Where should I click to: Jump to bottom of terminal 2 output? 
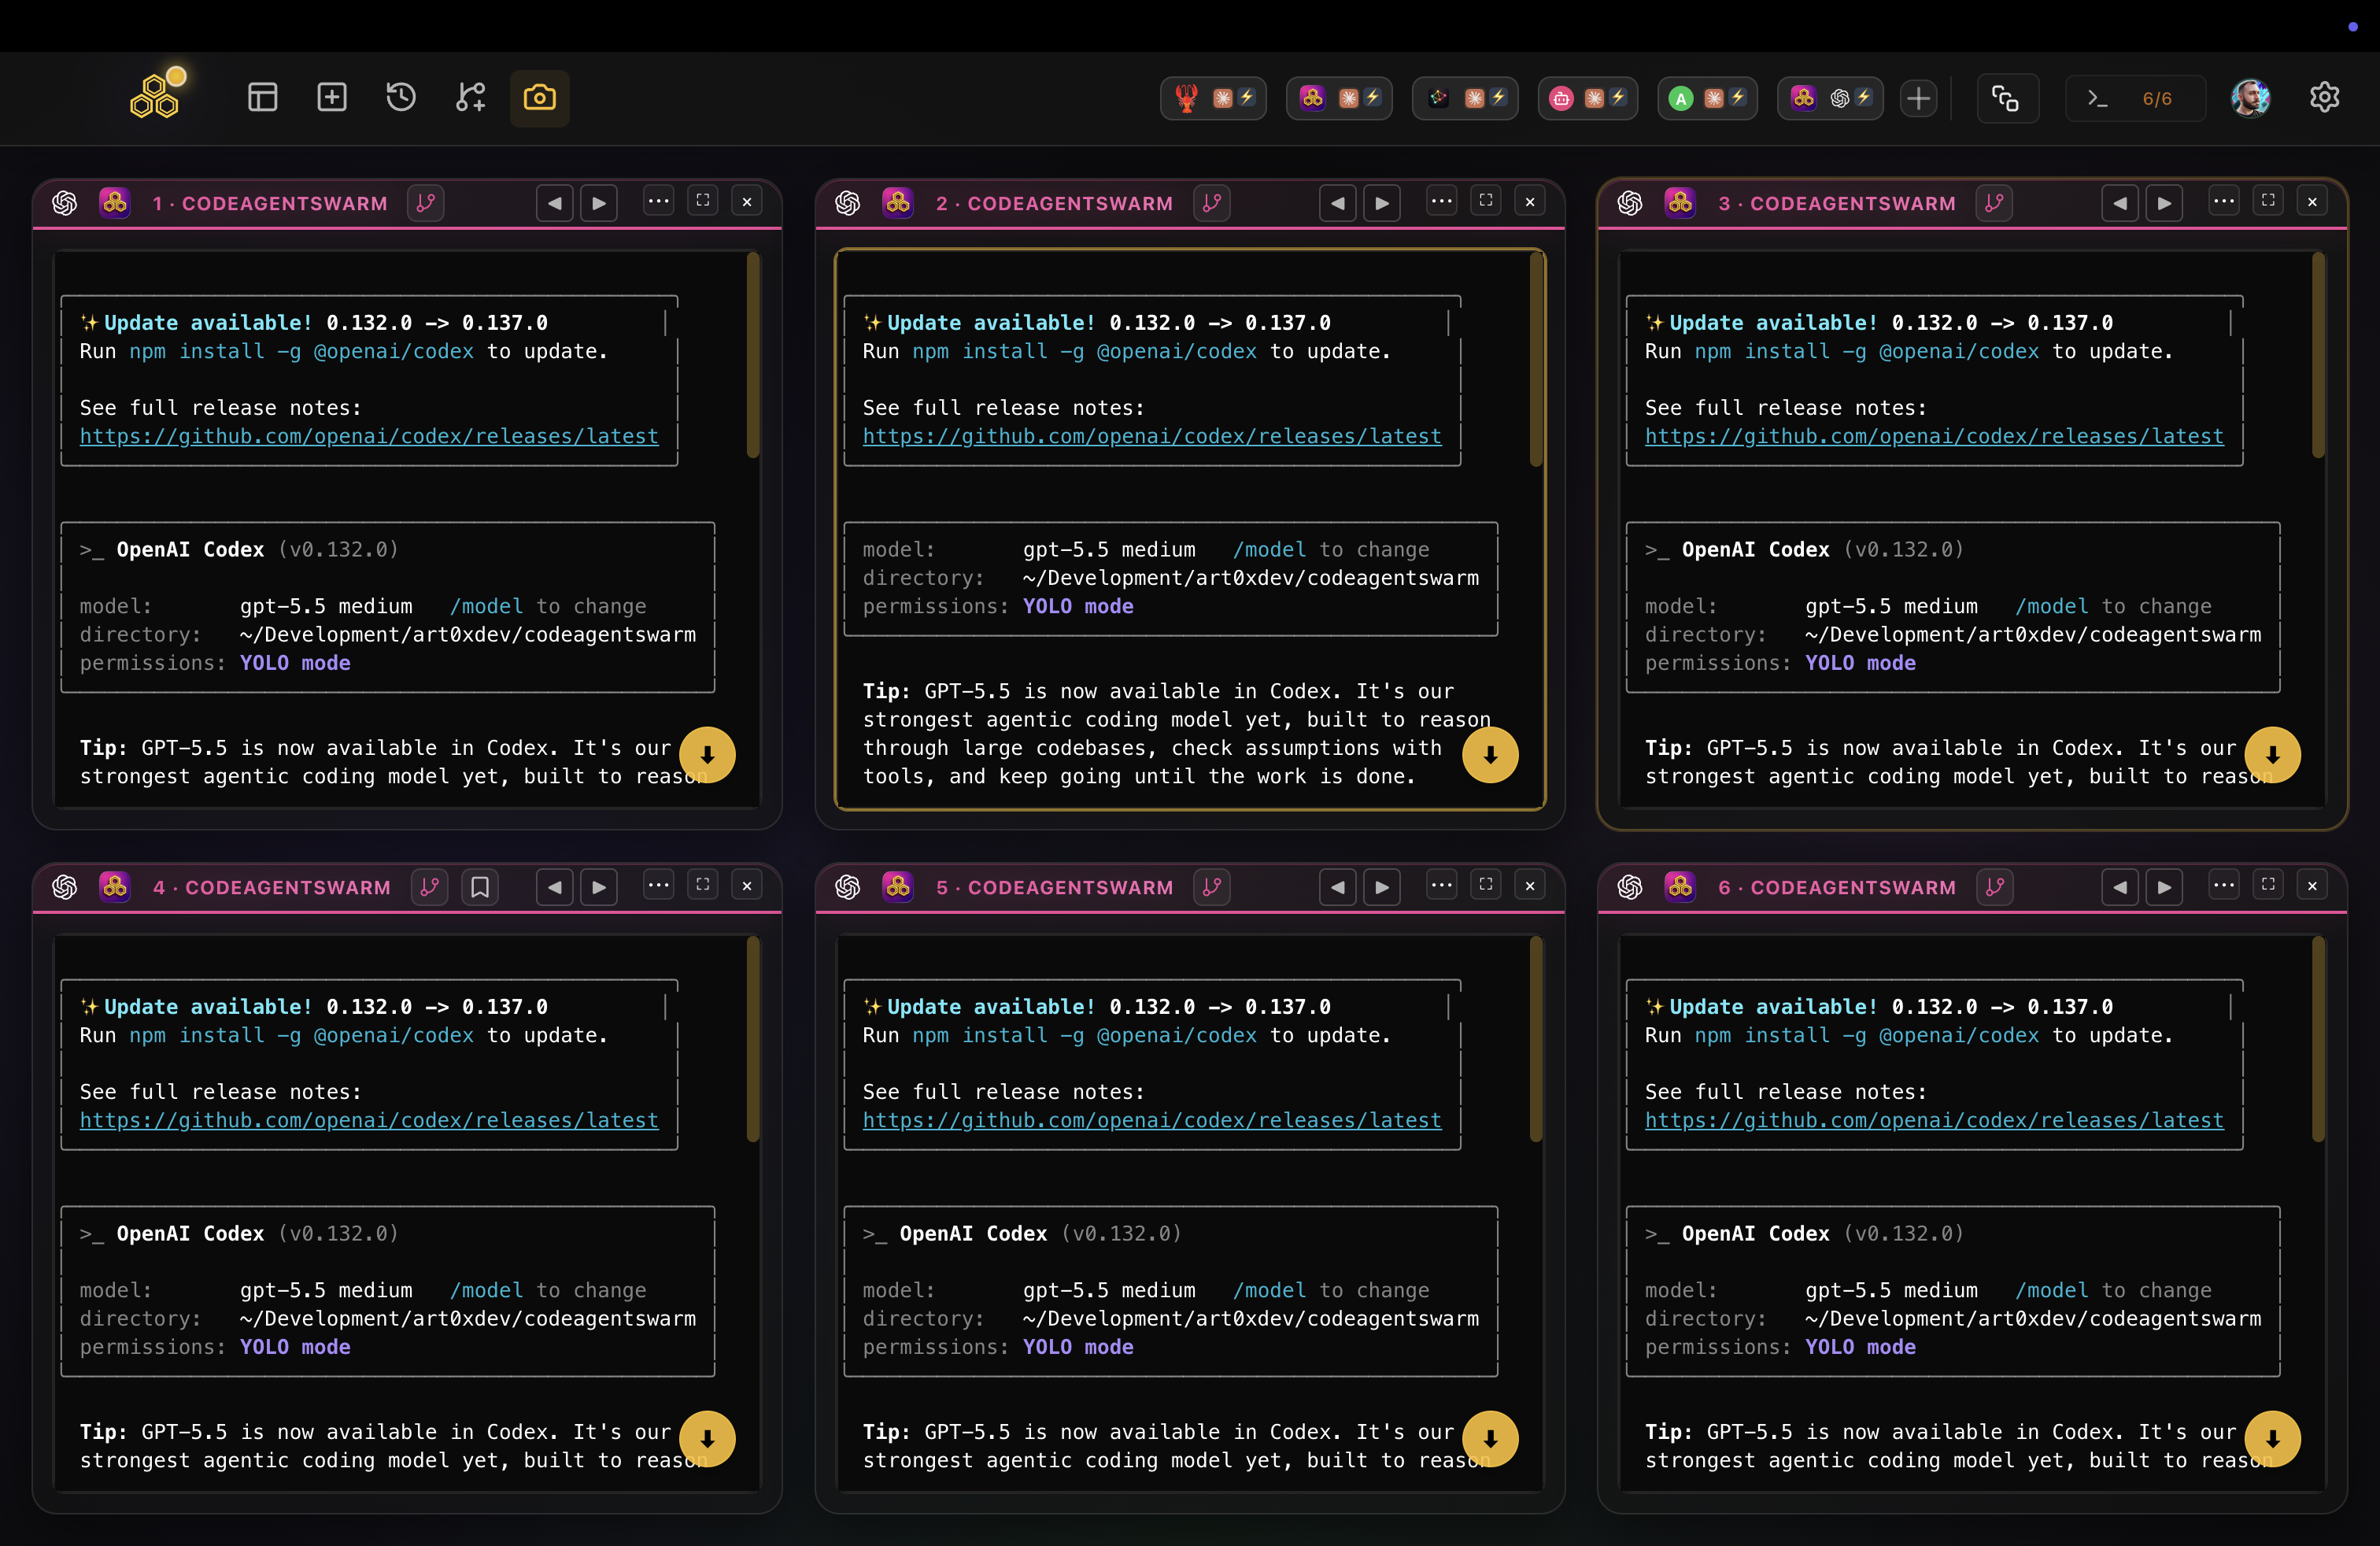1490,755
